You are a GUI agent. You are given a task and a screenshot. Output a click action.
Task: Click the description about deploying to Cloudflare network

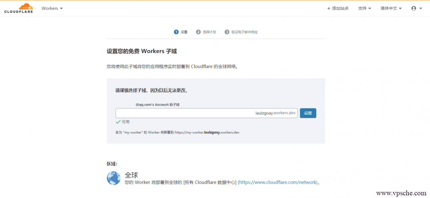pos(173,66)
